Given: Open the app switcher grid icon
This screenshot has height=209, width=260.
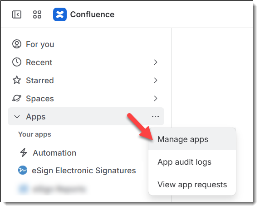Looking at the screenshot, I should tap(37, 14).
